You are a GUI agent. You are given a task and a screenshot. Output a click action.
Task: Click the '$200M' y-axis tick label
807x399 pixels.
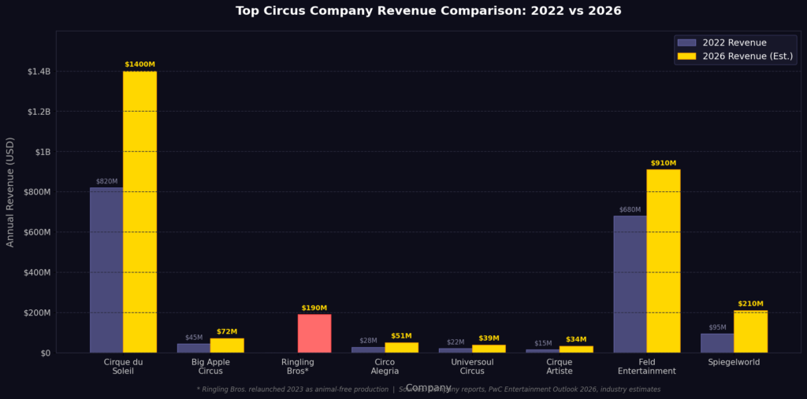[x=37, y=312]
